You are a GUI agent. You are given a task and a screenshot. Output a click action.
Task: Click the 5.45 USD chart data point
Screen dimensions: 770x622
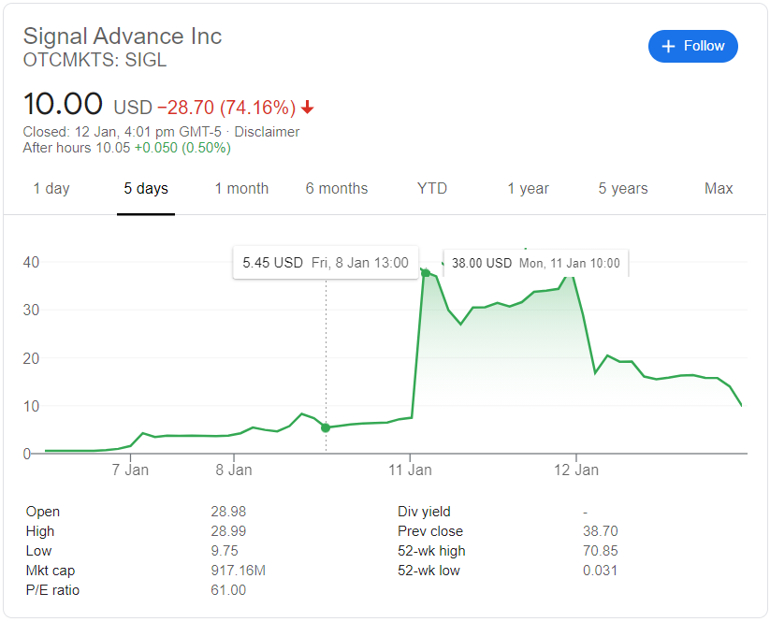point(326,427)
